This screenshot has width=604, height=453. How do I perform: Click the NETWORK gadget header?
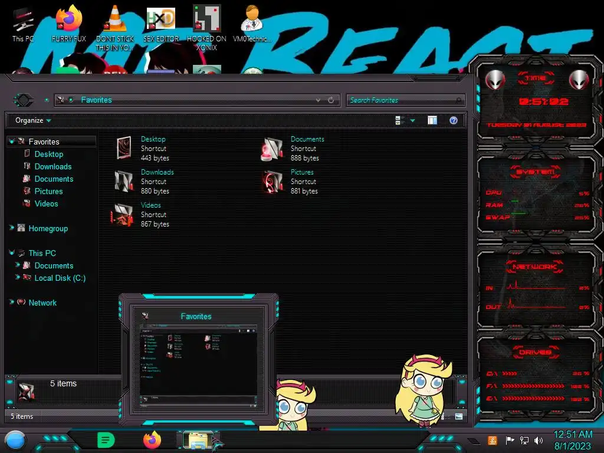pos(534,267)
